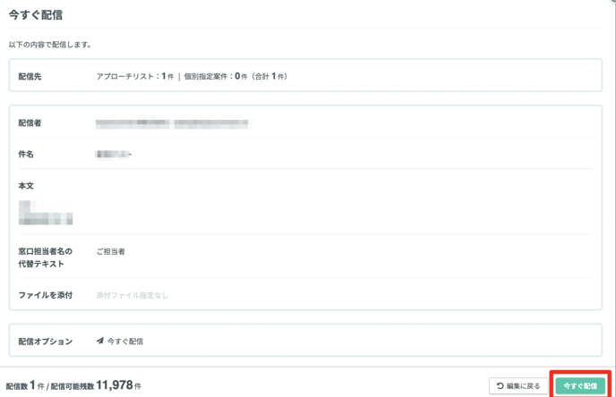
Task: Select the 今すぐ配信 page heading
Action: click(x=36, y=14)
